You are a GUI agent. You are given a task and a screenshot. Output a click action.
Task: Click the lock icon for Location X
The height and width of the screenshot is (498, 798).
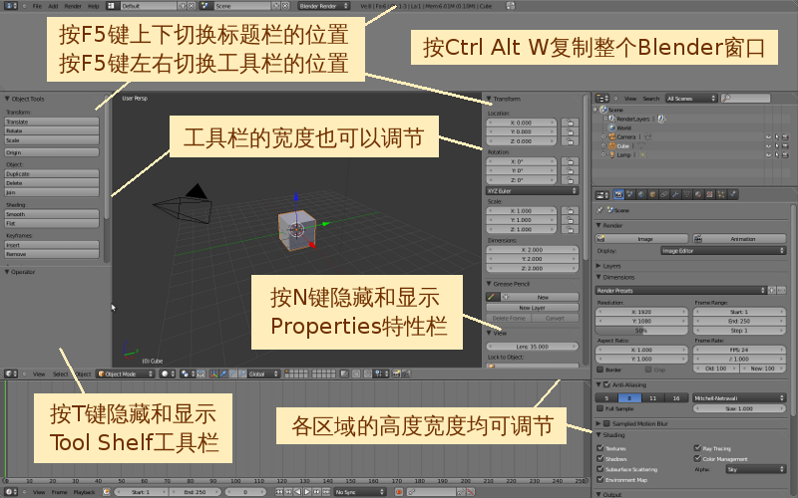(x=570, y=123)
